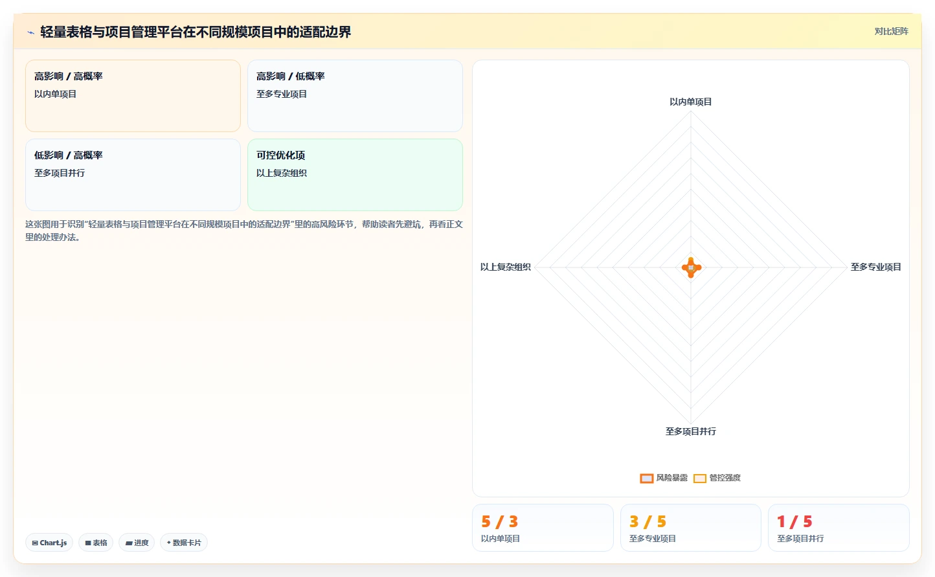Click the radar axis label 以上复杂组织
935x577 pixels.
click(505, 267)
